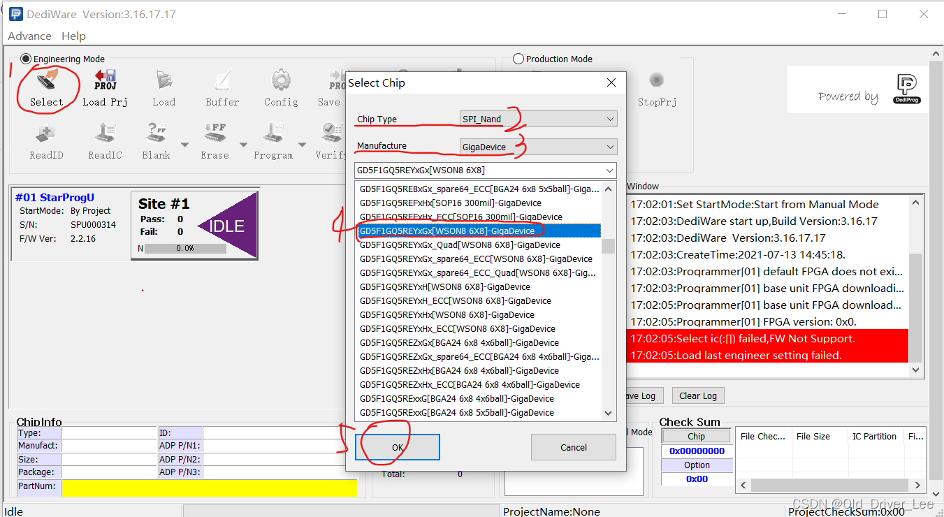Click the Config gear toolbar icon
944x517 pixels.
point(281,87)
